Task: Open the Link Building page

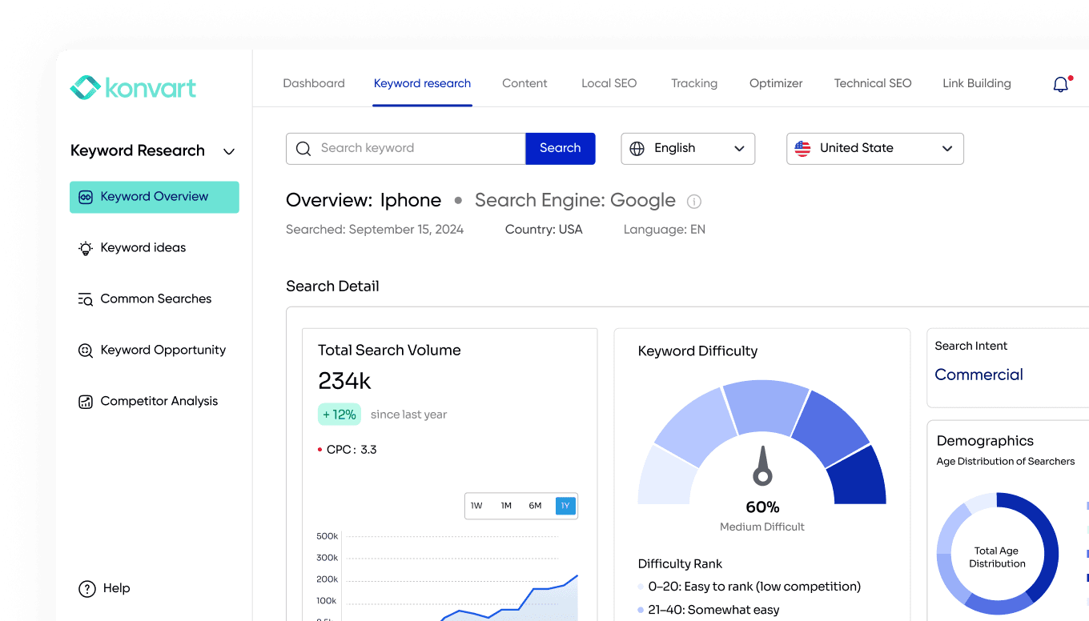Action: click(976, 83)
